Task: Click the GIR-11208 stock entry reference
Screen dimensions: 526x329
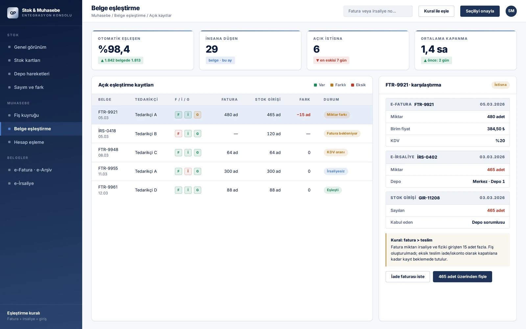Action: click(x=429, y=198)
